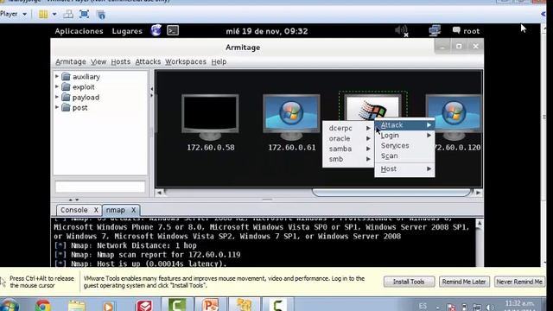Open the samba attack submenu
Screen dimensions: 553x311
point(348,149)
